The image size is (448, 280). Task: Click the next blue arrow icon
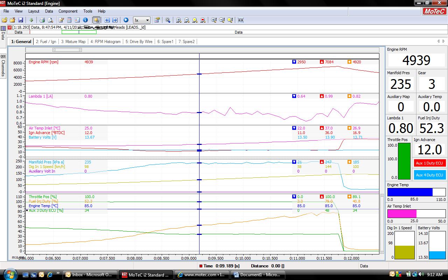pyautogui.click(x=115, y=20)
